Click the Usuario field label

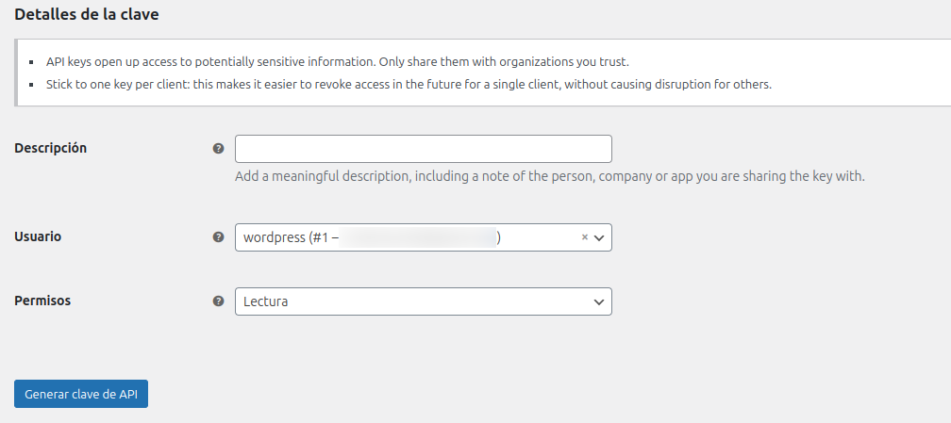[x=38, y=236]
